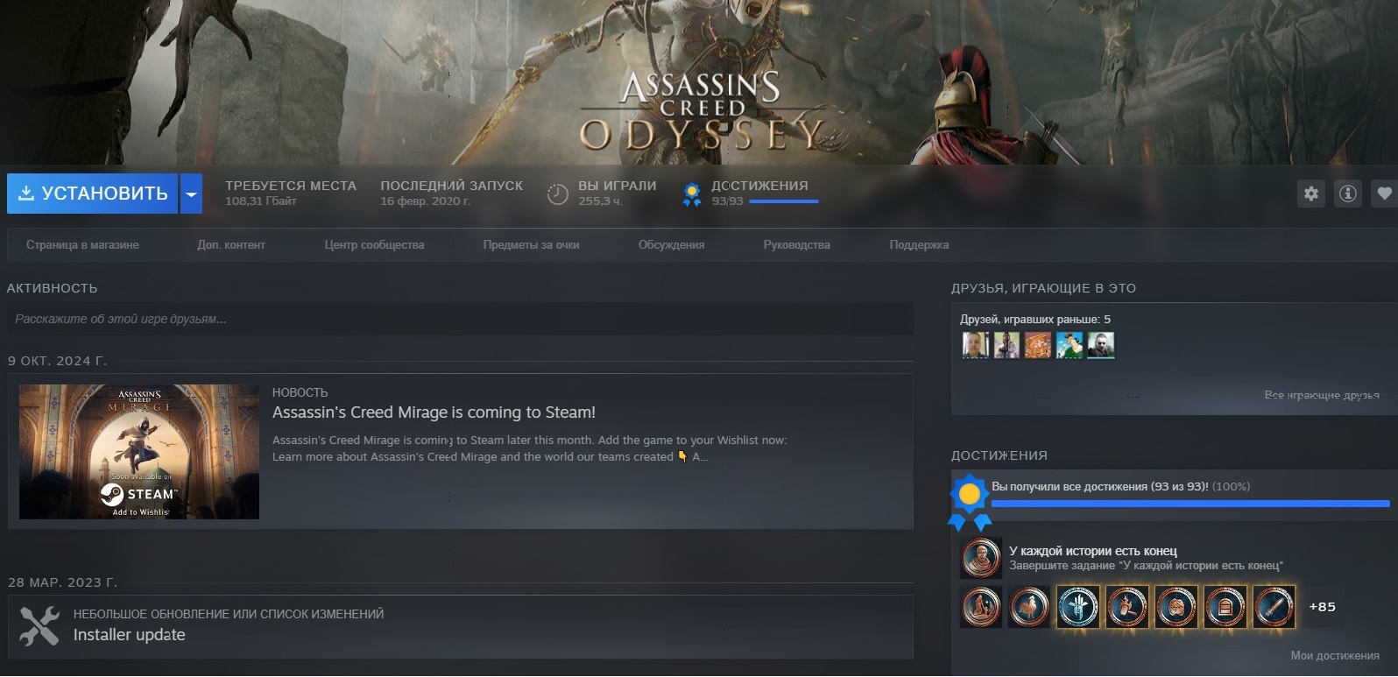Select the hammer and flame achievement icon
The width and height of the screenshot is (1398, 677).
pos(1127,607)
